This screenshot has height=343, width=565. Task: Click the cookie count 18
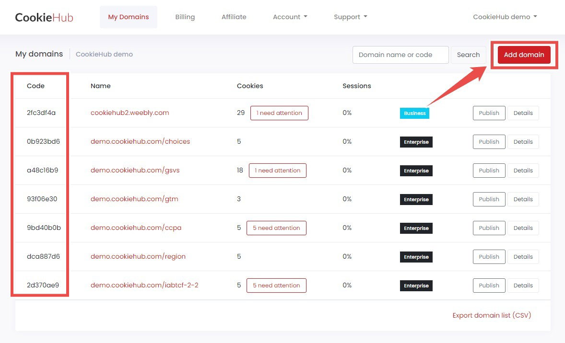pos(240,170)
